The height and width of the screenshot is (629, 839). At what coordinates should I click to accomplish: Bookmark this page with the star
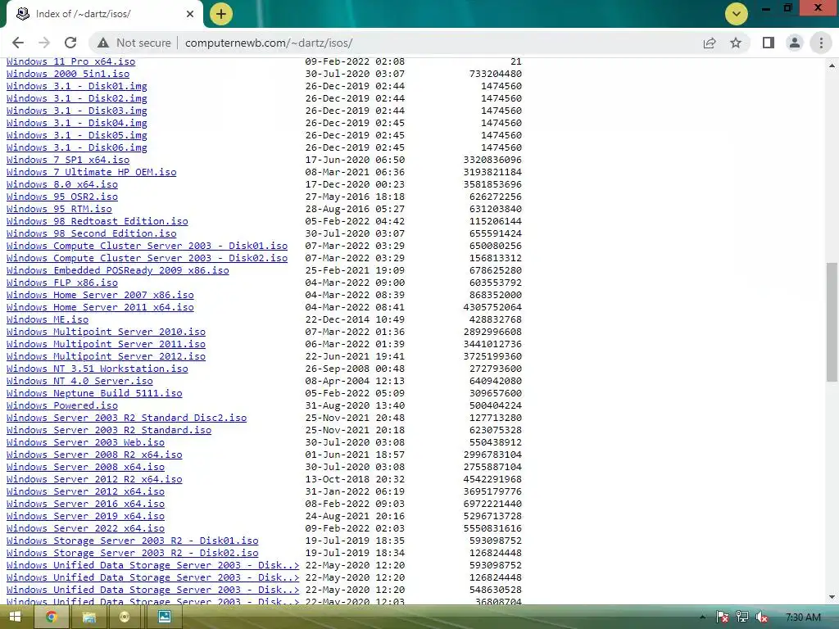coord(736,43)
